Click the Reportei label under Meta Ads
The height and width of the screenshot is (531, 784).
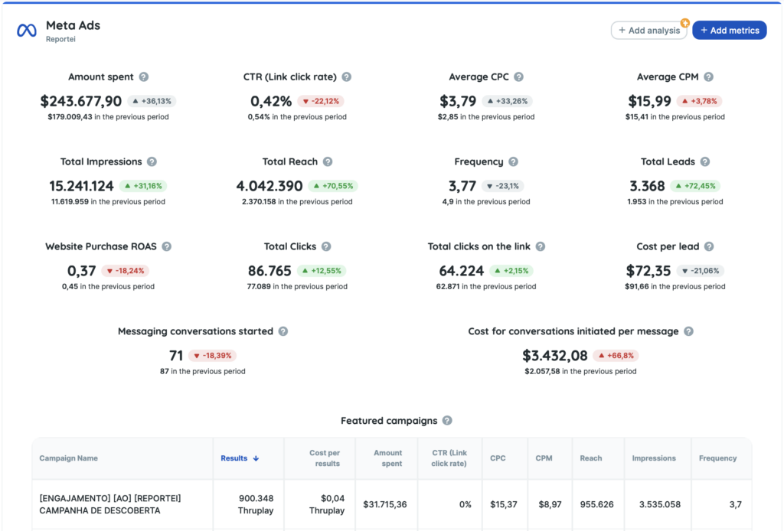click(x=60, y=37)
